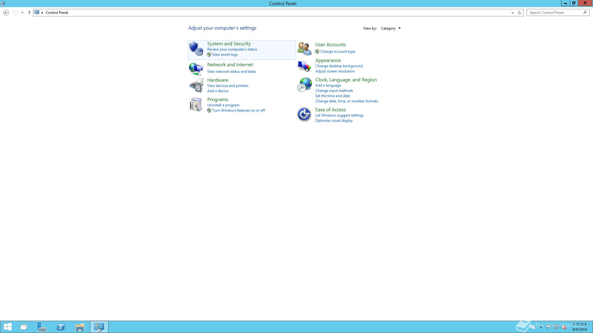Click Add a device link
The width and height of the screenshot is (593, 333).
point(218,91)
